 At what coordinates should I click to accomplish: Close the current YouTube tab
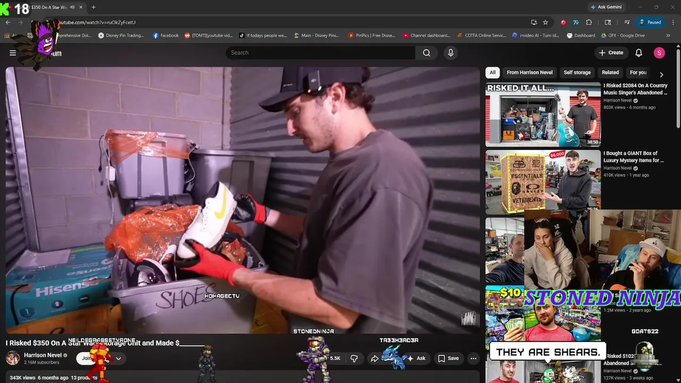[x=81, y=7]
